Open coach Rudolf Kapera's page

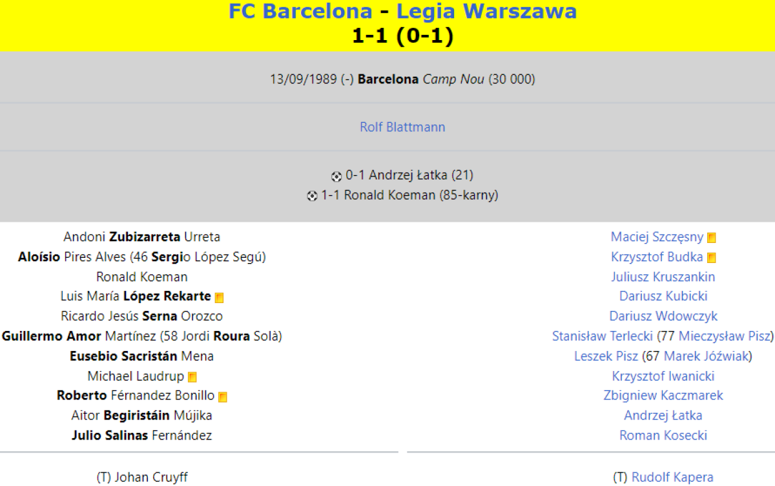click(672, 478)
